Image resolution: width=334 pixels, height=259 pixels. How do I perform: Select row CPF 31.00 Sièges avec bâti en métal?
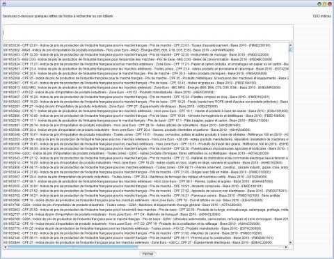click(x=145, y=172)
